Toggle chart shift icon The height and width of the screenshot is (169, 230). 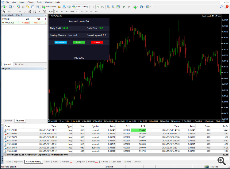129,7
